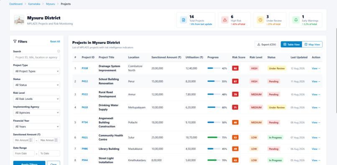This screenshot has width=337, height=165.
Task: Click View for Rural Road Development
Action: point(316,94)
